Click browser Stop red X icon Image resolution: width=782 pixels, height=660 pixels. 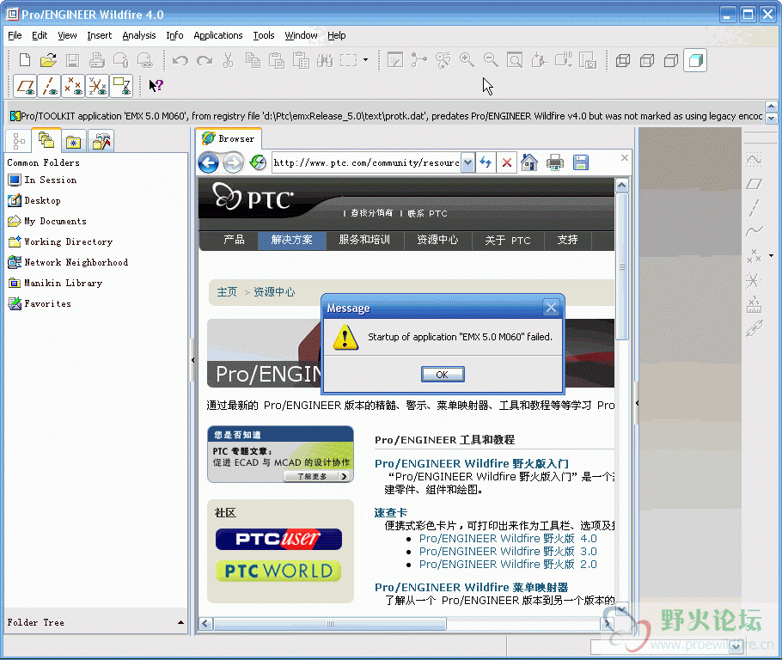tap(507, 162)
